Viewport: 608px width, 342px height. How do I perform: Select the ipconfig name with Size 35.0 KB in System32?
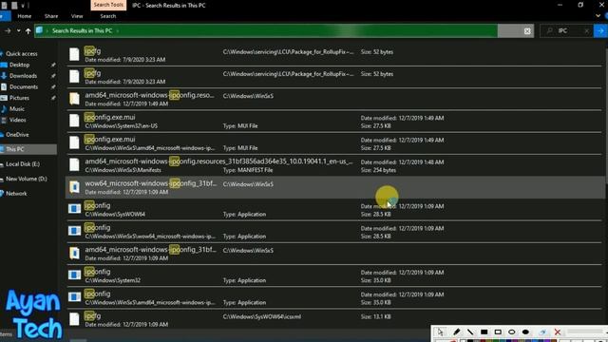(97, 272)
